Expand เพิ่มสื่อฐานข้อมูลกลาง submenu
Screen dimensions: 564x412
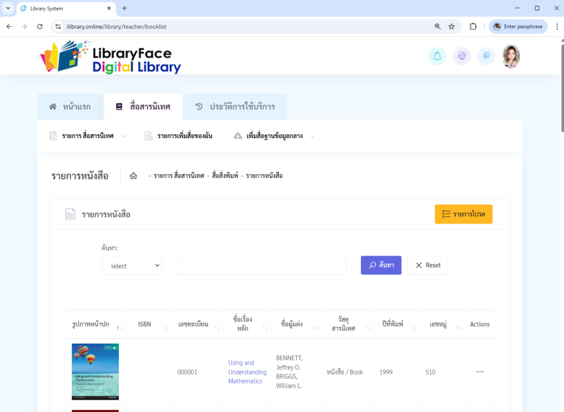(274, 136)
